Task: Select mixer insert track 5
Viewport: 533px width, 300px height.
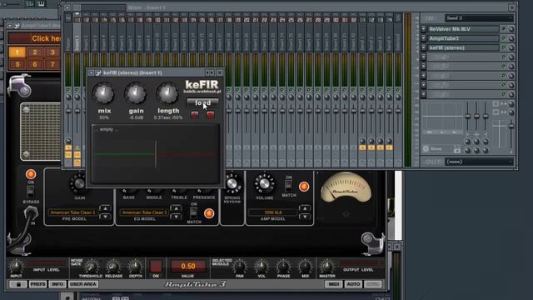Action: 113,32
